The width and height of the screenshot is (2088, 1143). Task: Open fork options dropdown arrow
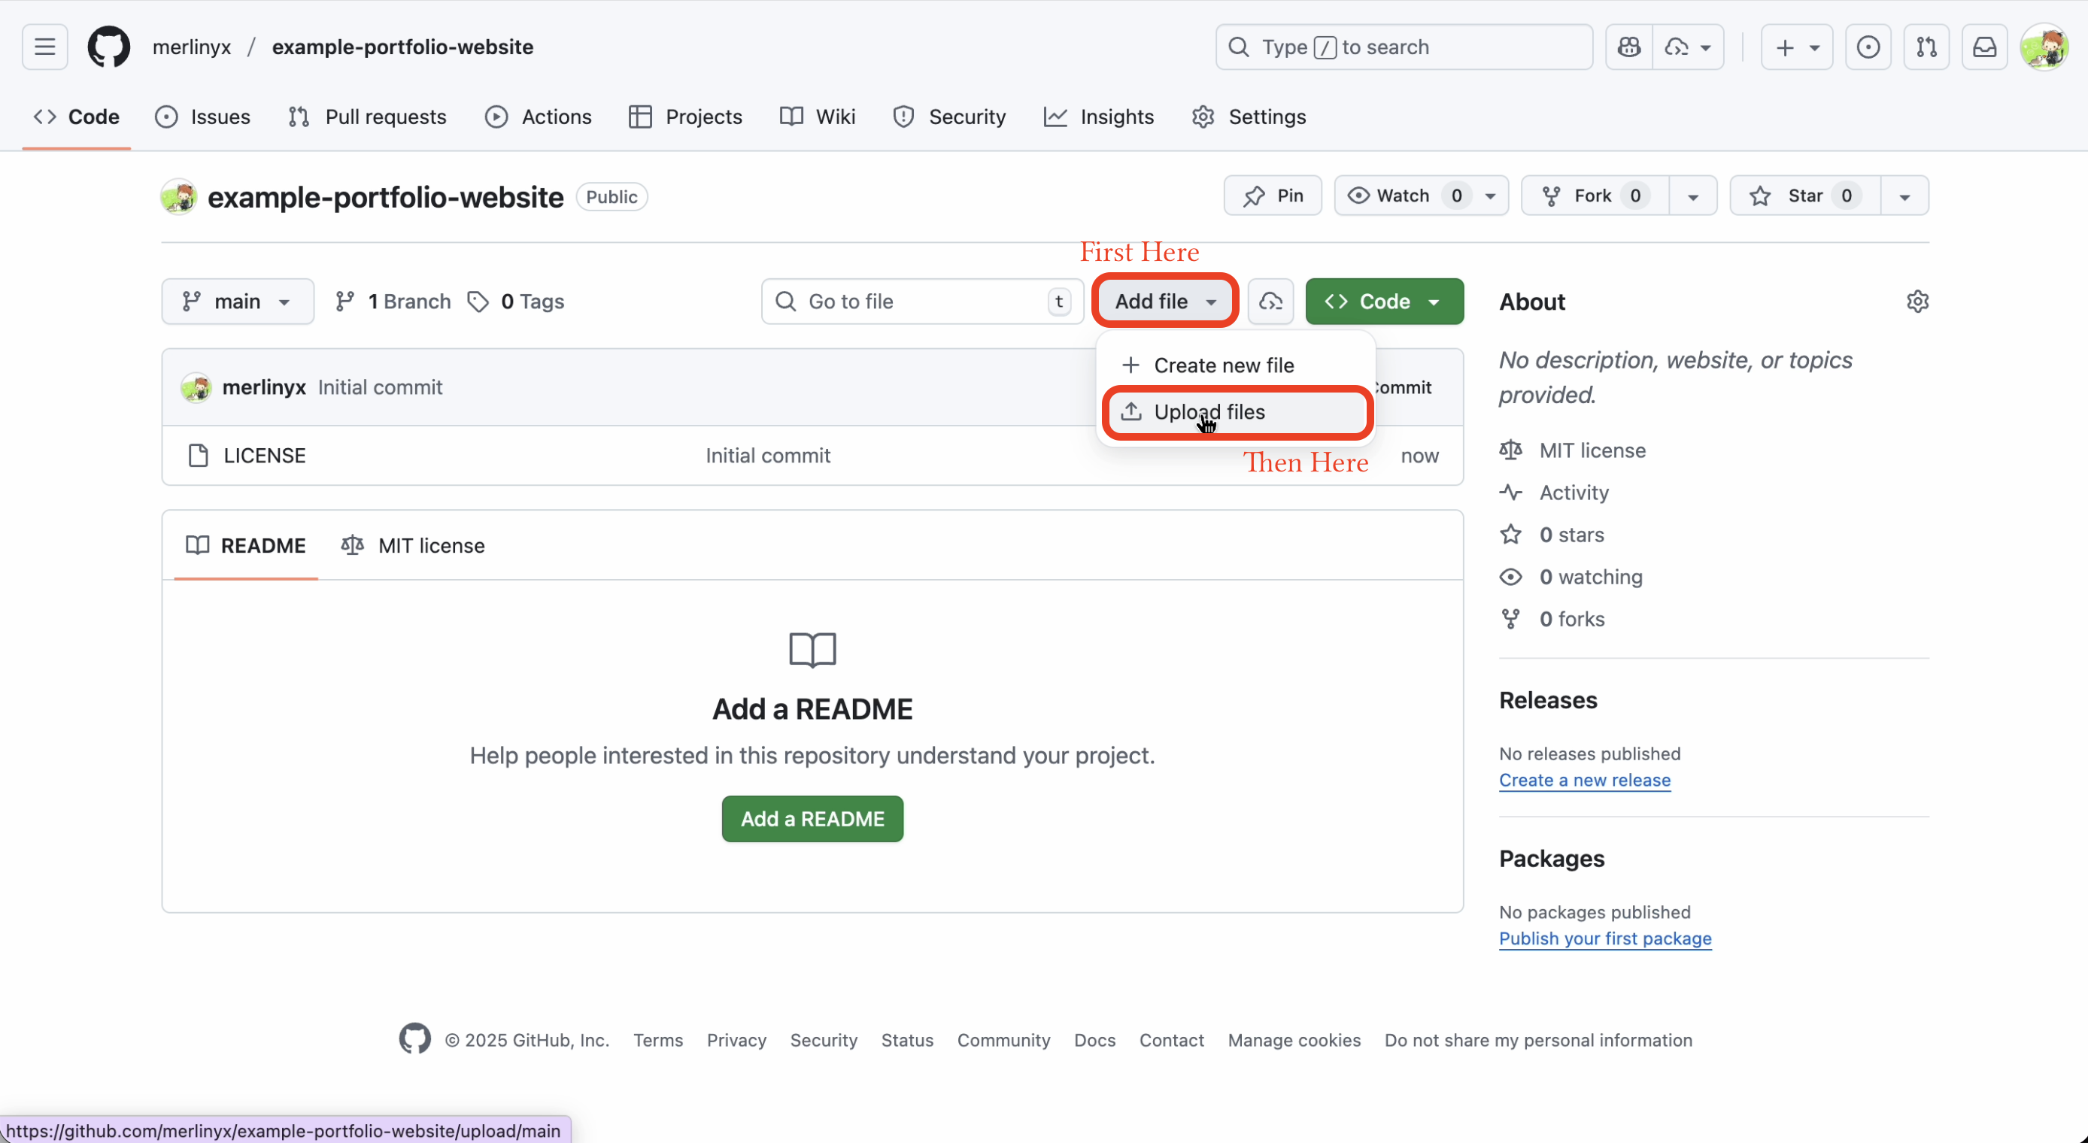[1692, 196]
